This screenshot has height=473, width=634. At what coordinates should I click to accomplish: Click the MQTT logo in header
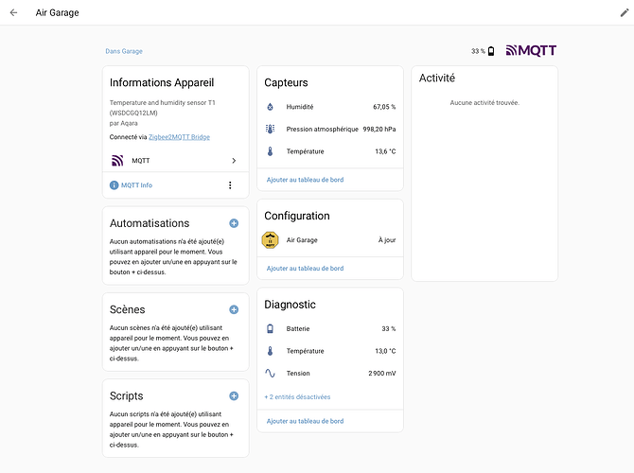pyautogui.click(x=532, y=50)
